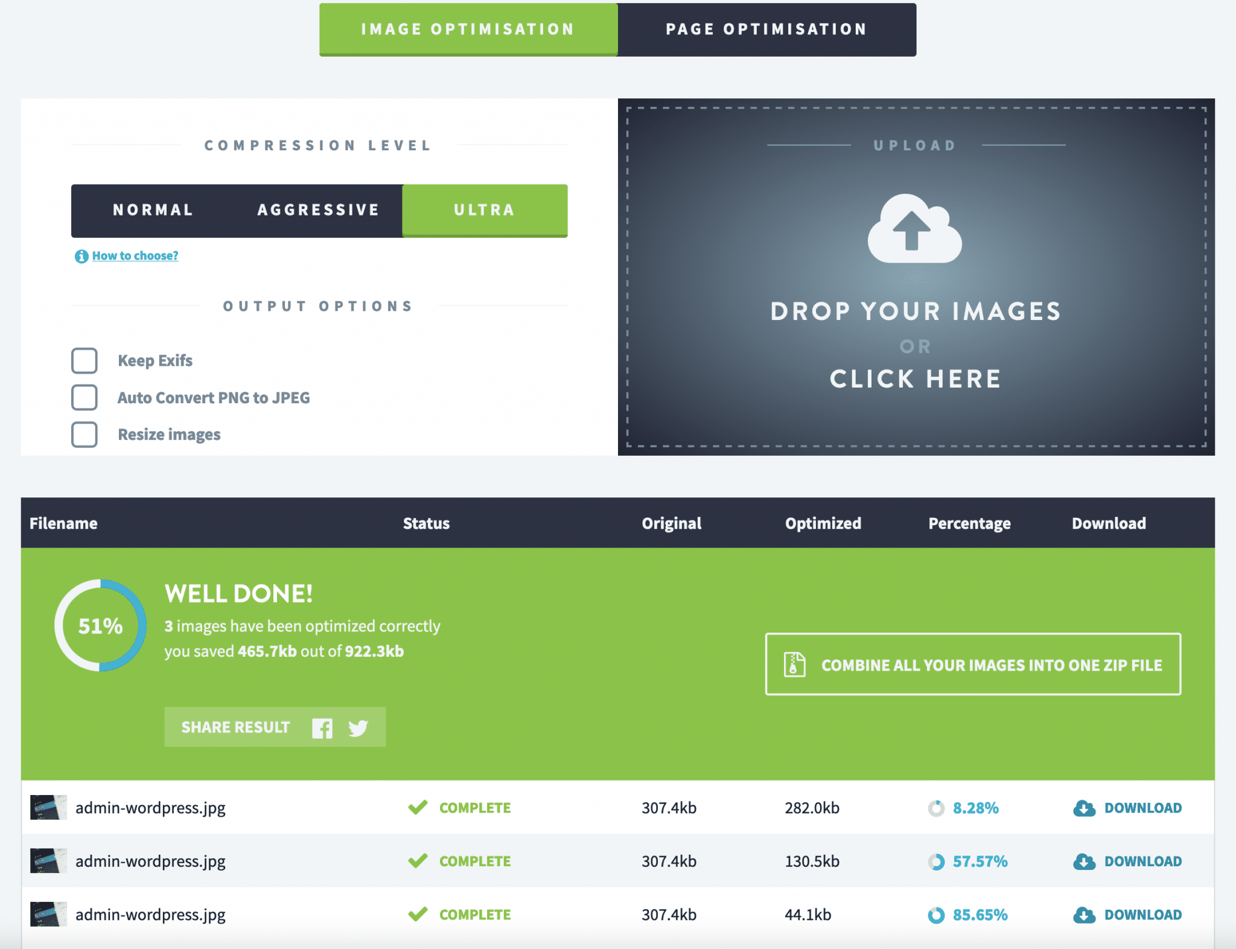Screen dimensions: 1236x949
Task: Click the Facebook share icon
Action: (323, 727)
